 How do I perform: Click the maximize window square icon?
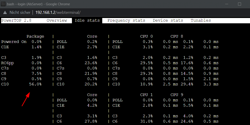239,4
